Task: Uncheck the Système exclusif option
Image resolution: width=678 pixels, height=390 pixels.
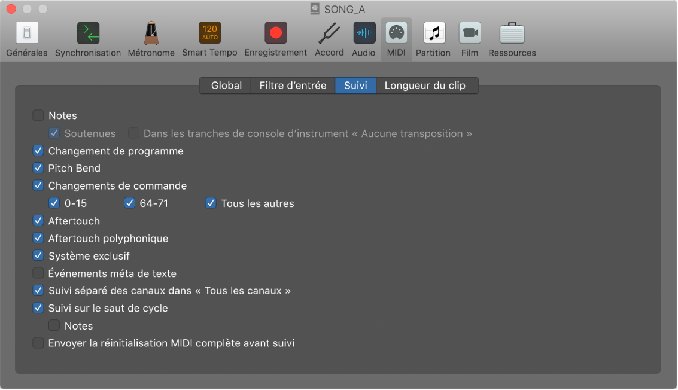Action: point(38,255)
